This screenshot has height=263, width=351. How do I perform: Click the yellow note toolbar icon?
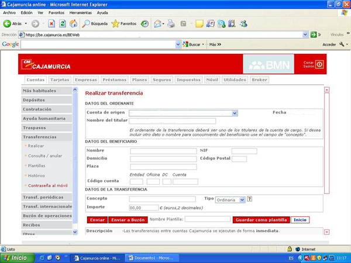point(199,24)
